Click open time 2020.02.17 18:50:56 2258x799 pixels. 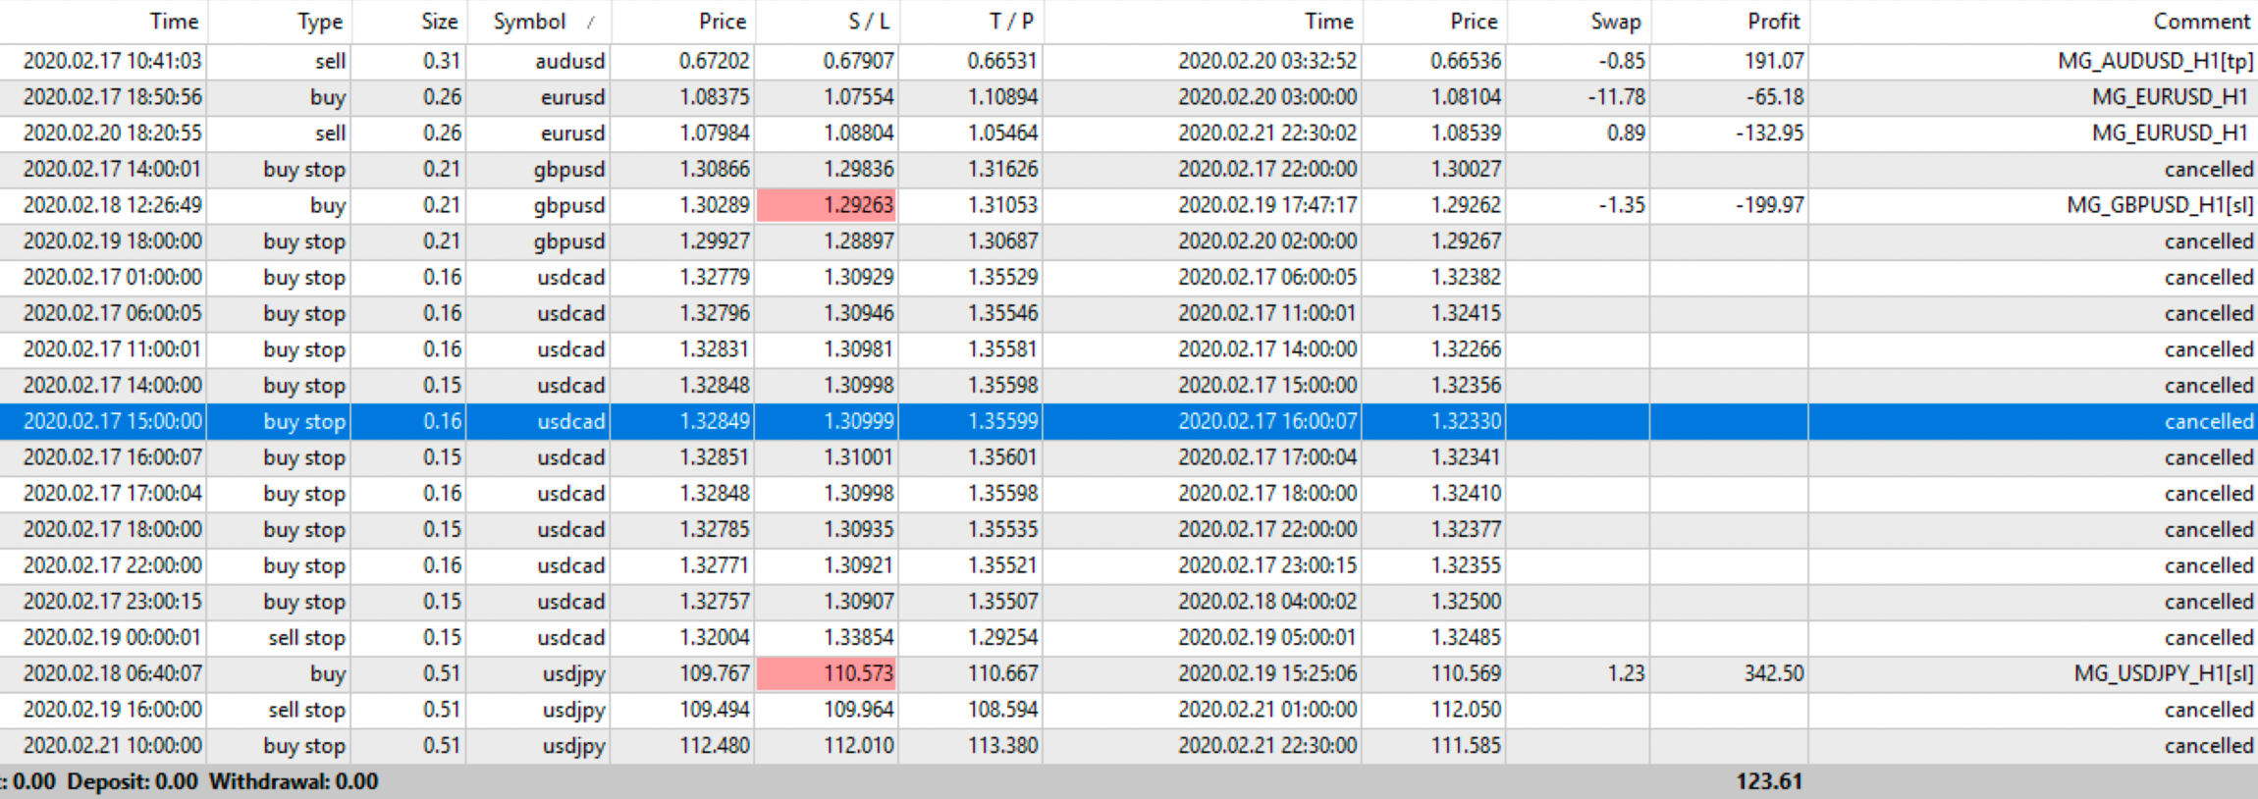point(112,97)
